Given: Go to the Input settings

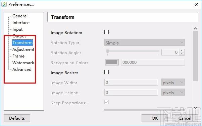Looking at the screenshot, I should coord(17,29).
